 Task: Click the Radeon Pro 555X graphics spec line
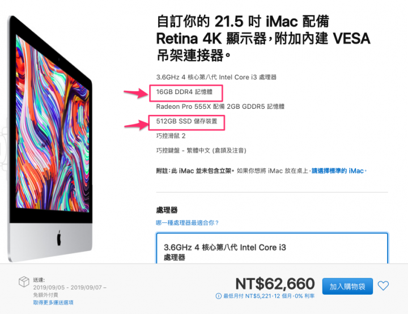[220, 107]
